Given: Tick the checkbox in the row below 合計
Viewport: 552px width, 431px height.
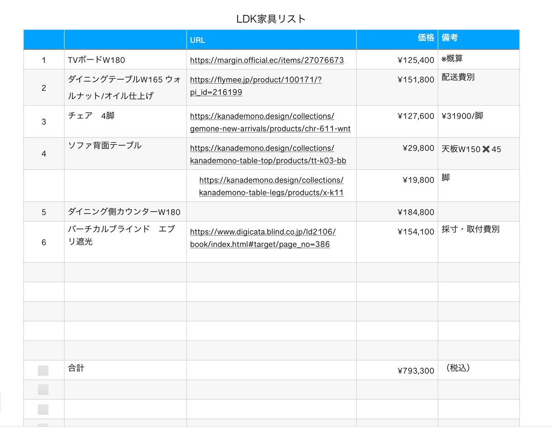Looking at the screenshot, I should point(43,390).
